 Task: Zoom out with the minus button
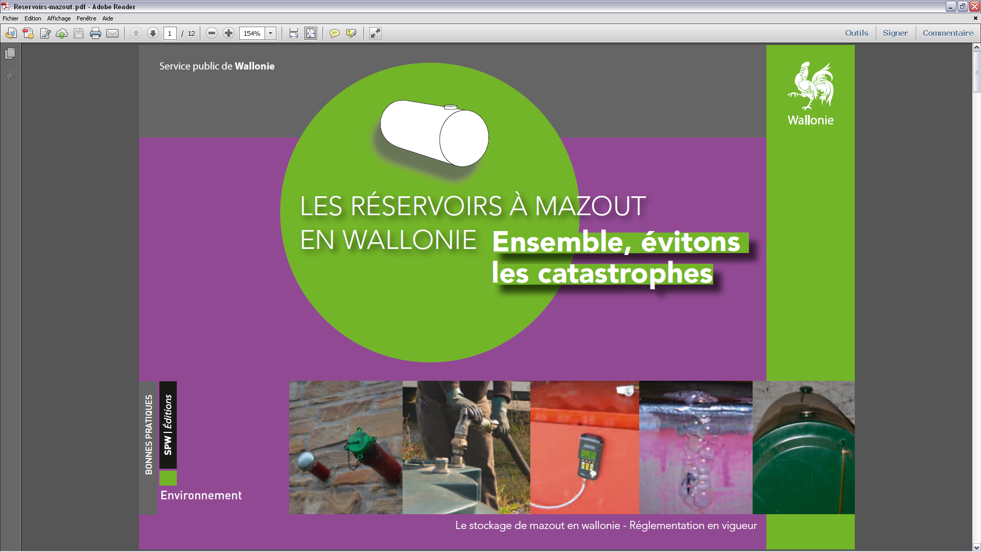click(x=212, y=33)
